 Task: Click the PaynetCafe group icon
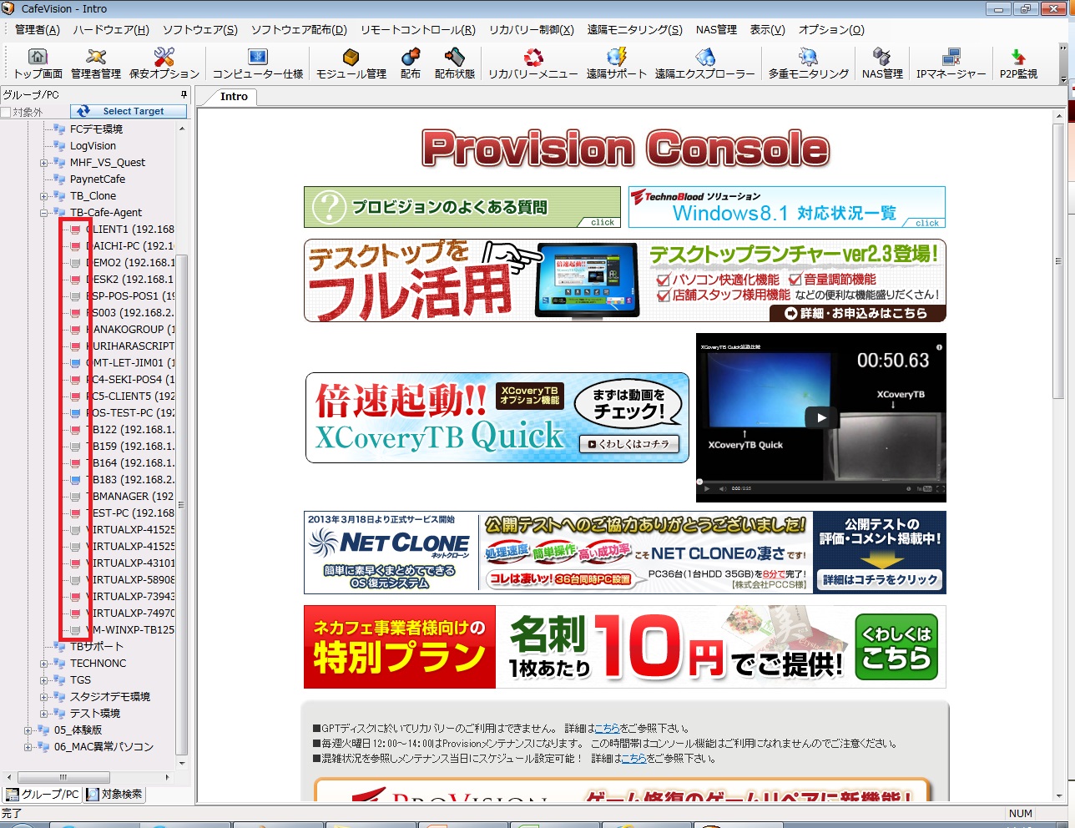tap(59, 179)
